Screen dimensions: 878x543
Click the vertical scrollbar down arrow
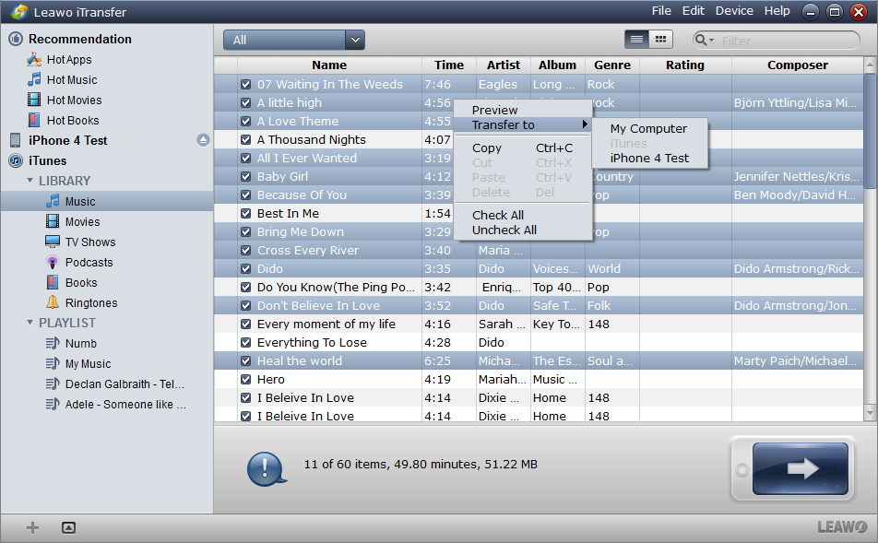[870, 413]
